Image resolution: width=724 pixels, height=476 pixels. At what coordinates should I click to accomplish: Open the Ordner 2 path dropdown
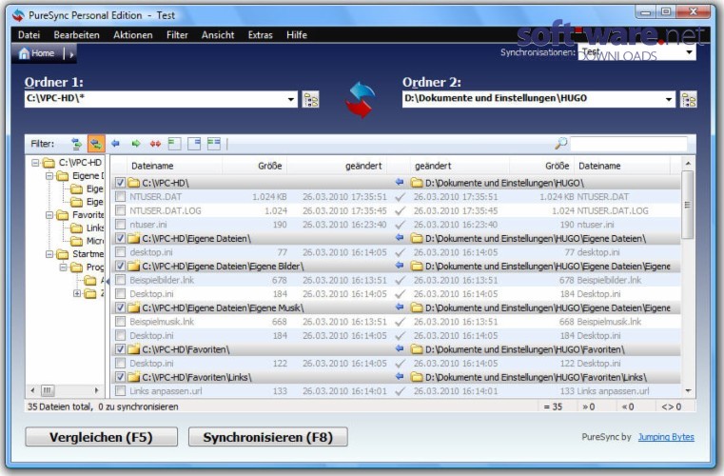click(x=669, y=99)
